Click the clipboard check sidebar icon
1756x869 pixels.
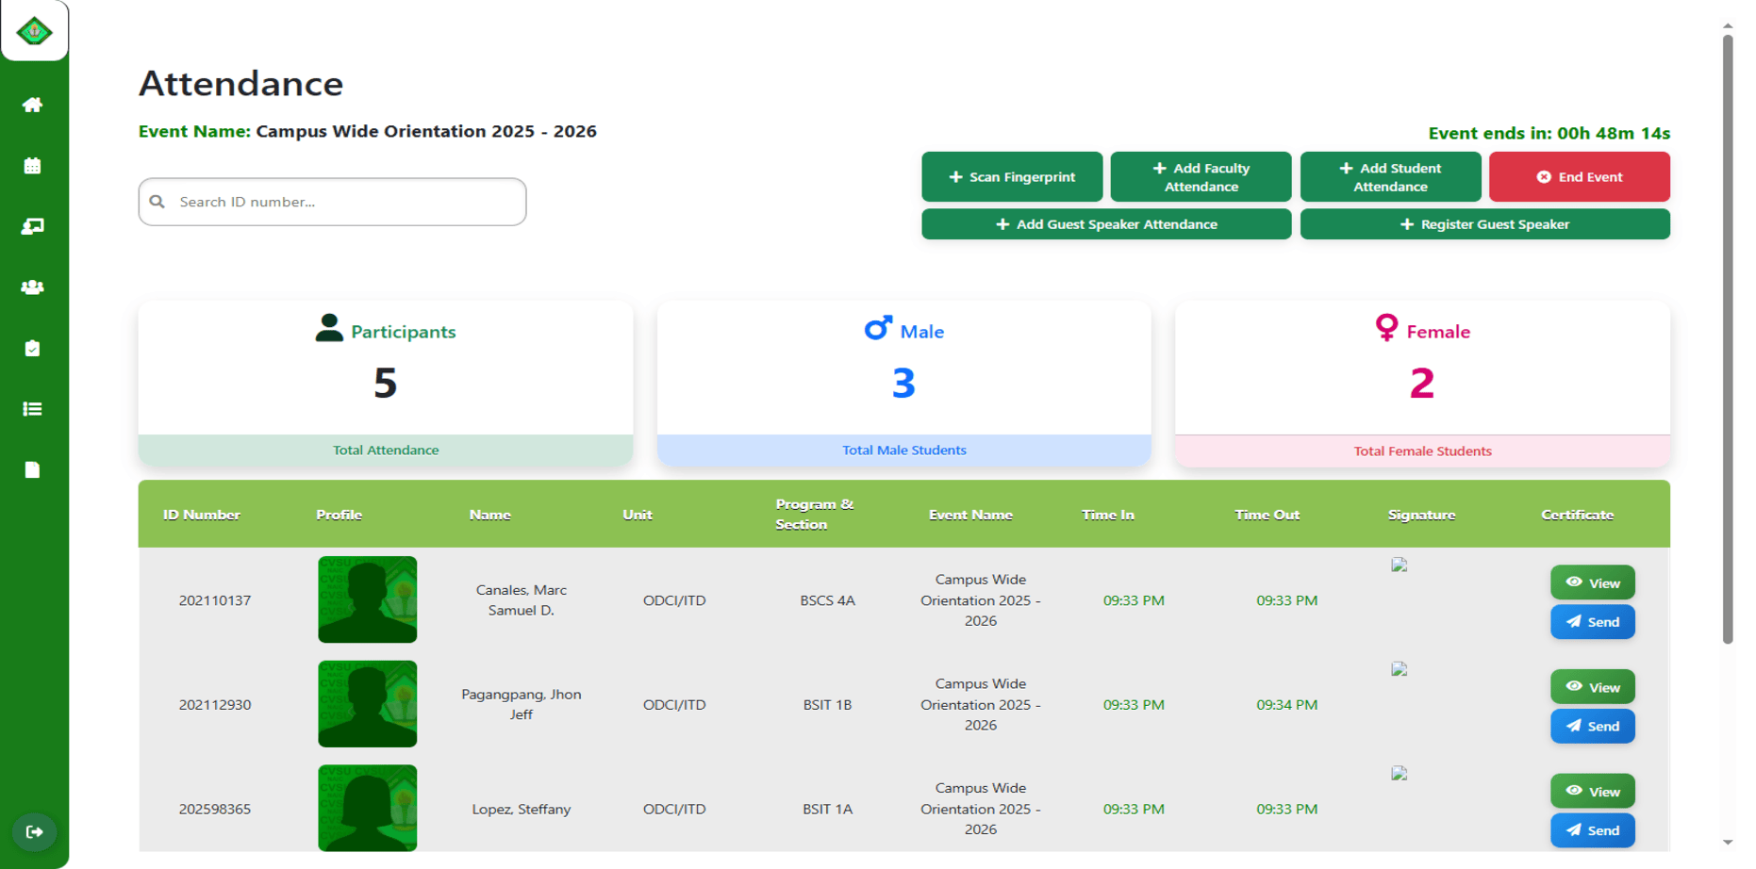click(33, 349)
